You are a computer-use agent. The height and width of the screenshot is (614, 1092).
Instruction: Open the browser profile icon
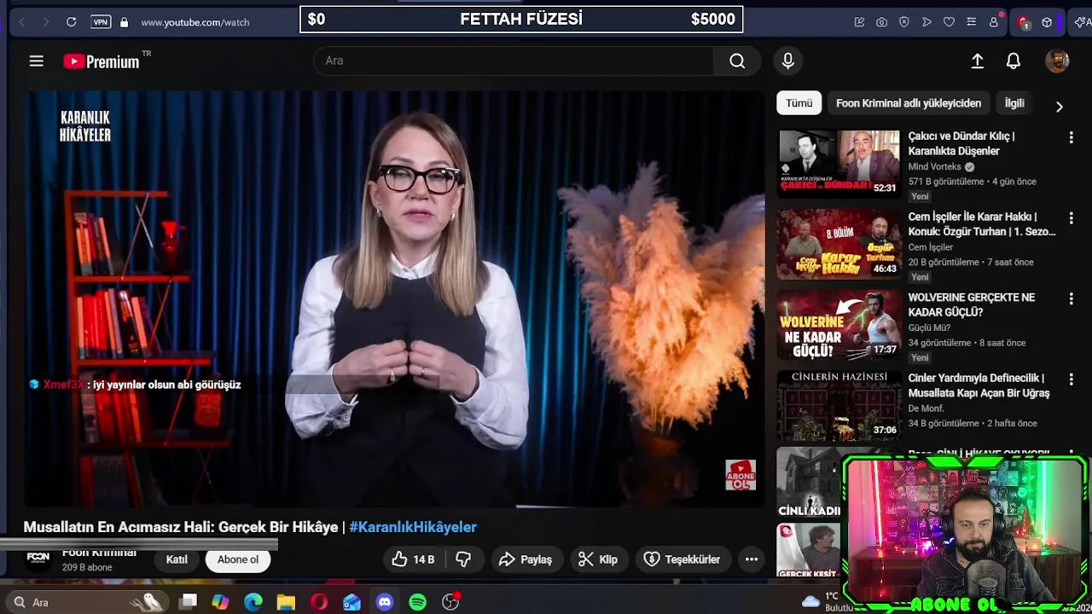point(994,21)
